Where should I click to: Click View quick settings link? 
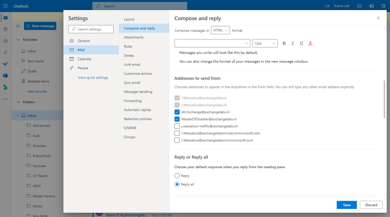pos(93,77)
